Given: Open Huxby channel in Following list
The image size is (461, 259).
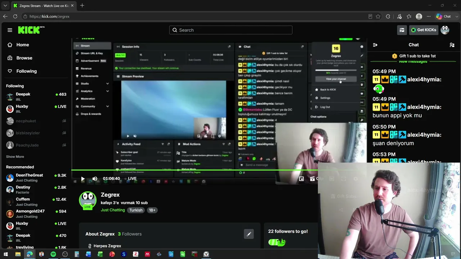Looking at the screenshot, I should (x=36, y=109).
